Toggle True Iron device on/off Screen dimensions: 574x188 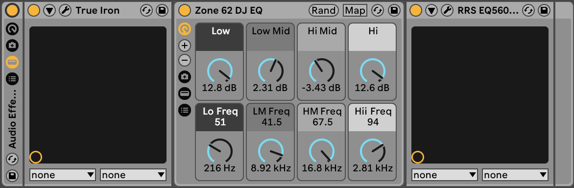34,10
